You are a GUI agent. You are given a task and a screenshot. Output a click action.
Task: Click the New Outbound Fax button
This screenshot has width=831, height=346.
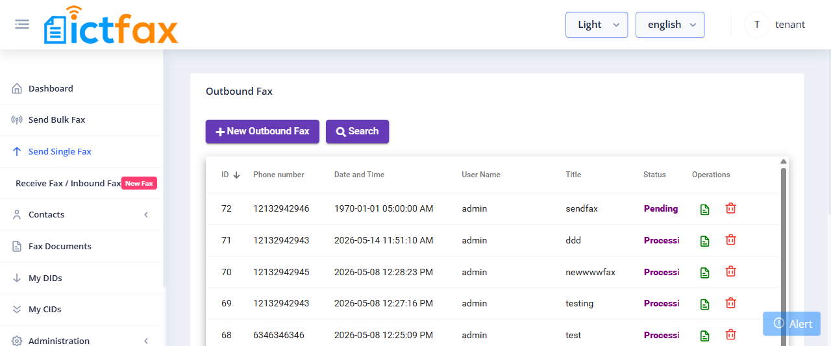tap(262, 131)
